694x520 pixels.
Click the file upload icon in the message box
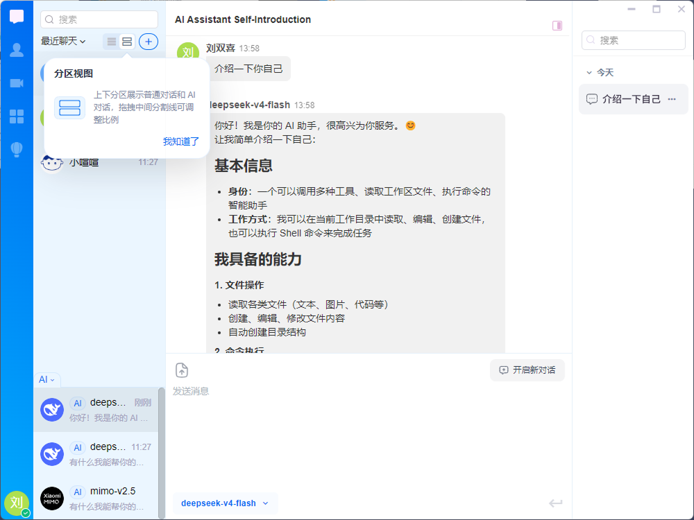pyautogui.click(x=181, y=370)
